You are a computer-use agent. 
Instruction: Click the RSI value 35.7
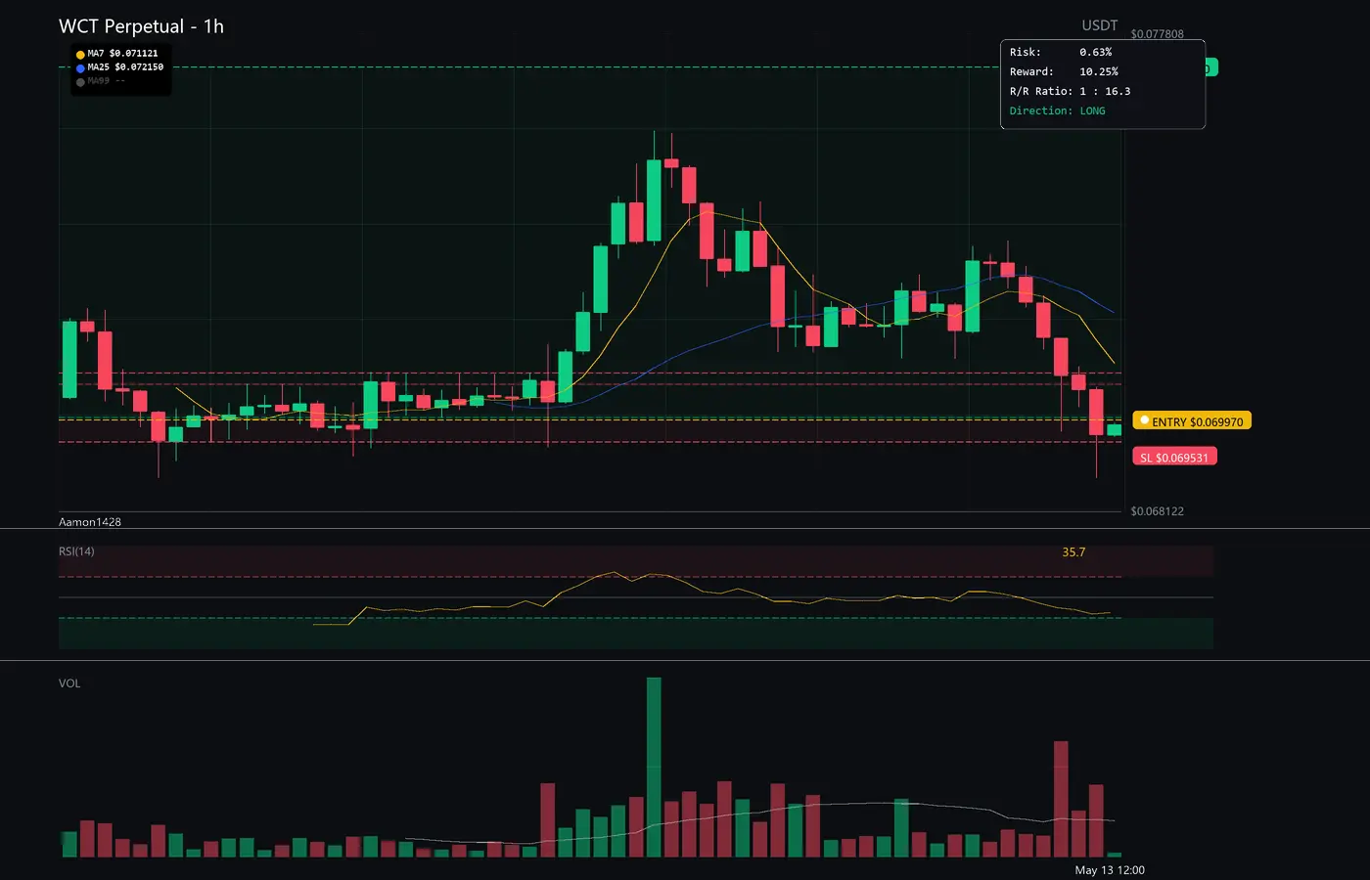point(1073,552)
